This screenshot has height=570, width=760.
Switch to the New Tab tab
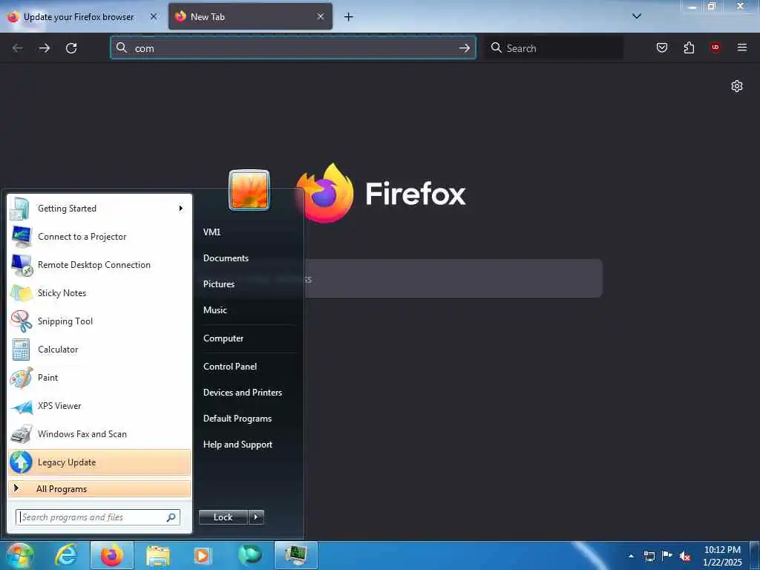pyautogui.click(x=250, y=16)
